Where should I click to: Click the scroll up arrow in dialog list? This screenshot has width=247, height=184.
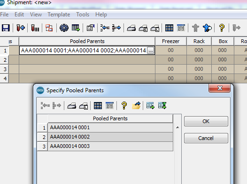(x=178, y=127)
